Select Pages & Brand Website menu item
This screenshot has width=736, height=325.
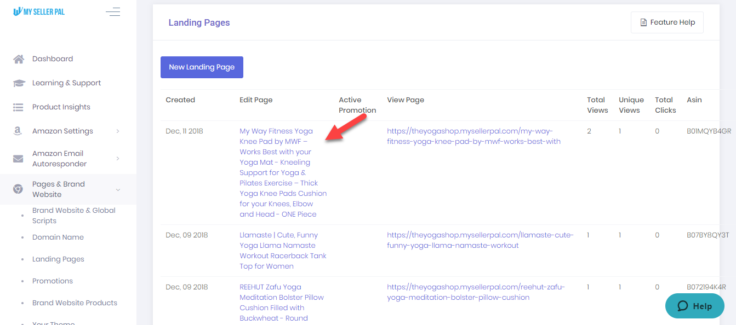(x=59, y=189)
